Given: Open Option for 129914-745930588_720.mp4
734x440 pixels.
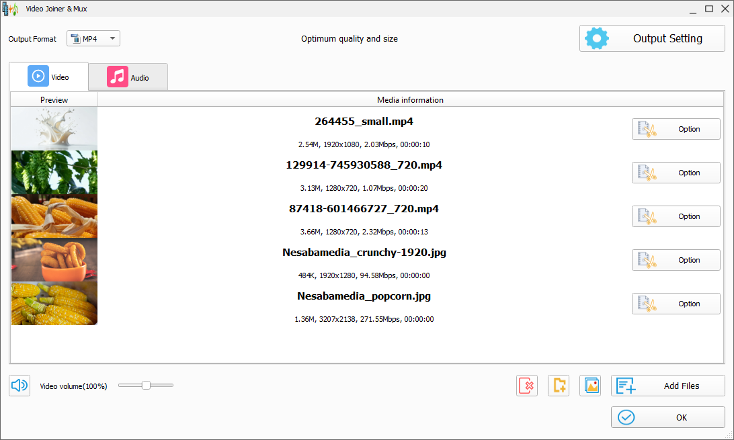Looking at the screenshot, I should [x=676, y=173].
